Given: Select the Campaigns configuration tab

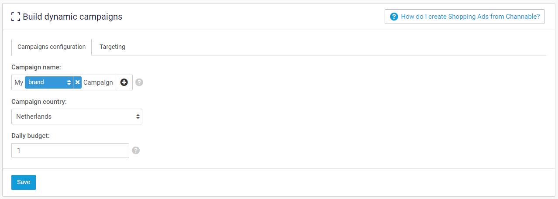Looking at the screenshot, I should pyautogui.click(x=52, y=47).
